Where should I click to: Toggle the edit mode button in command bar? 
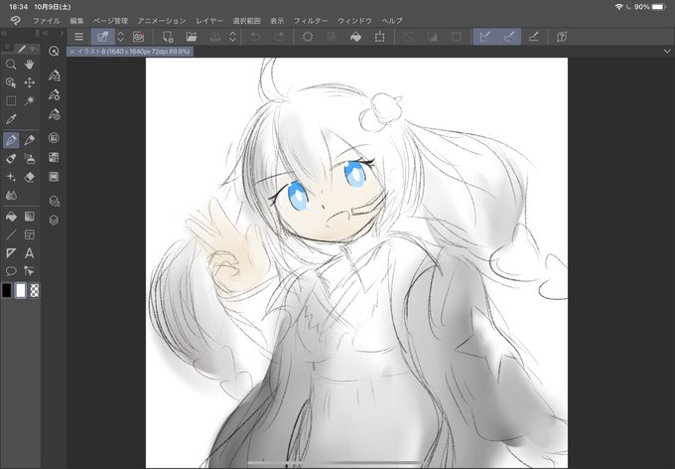tap(102, 37)
